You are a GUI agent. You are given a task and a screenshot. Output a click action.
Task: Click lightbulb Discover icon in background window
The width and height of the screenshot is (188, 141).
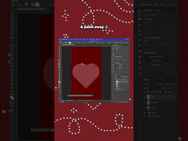(x=170, y=5)
